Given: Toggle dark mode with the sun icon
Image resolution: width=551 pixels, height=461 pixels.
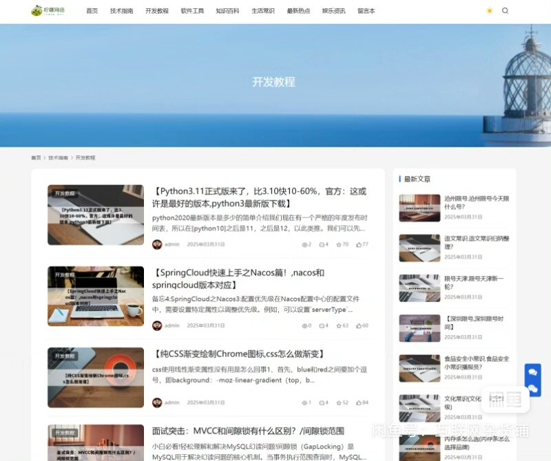Looking at the screenshot, I should pyautogui.click(x=490, y=12).
